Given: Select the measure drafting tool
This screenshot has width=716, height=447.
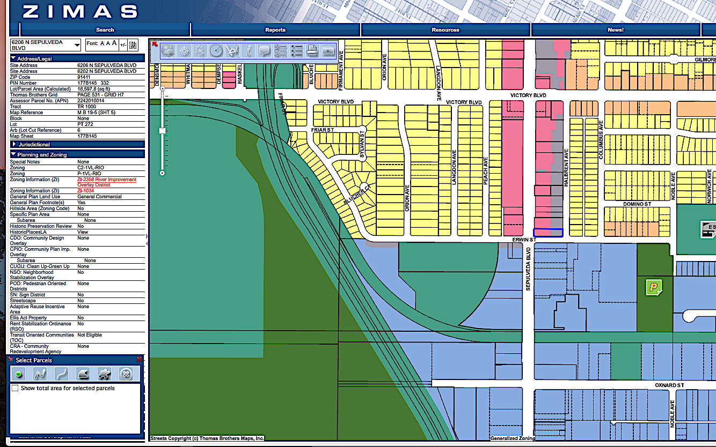Looking at the screenshot, I should click(232, 51).
